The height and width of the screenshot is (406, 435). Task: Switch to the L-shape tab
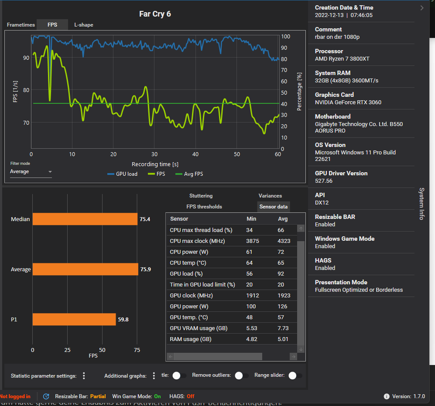pos(83,25)
